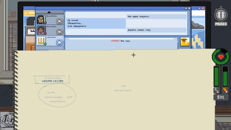Viewport: 231px width, 130px height.
Task: Close the background weather window
Action: pyautogui.click(x=203, y=8)
